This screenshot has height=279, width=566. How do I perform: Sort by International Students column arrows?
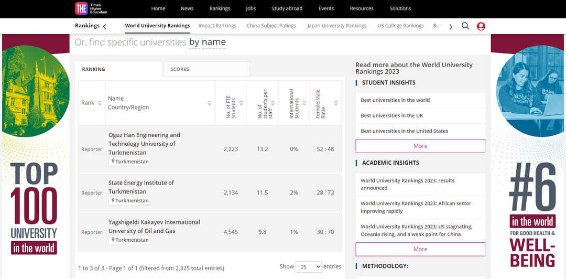click(x=304, y=103)
